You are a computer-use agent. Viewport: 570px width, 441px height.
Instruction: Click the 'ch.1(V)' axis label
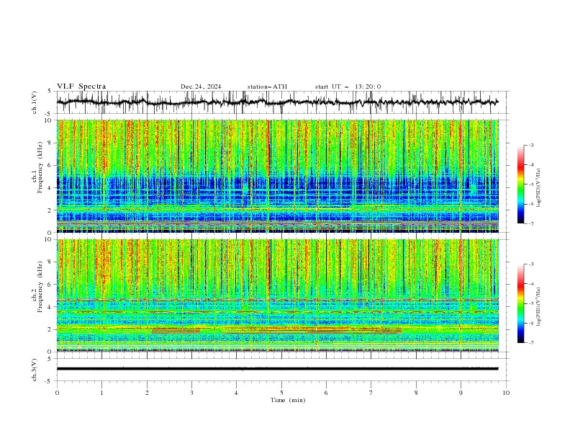[x=35, y=102]
